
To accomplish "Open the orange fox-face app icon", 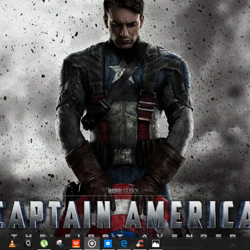I will tap(76, 243).
